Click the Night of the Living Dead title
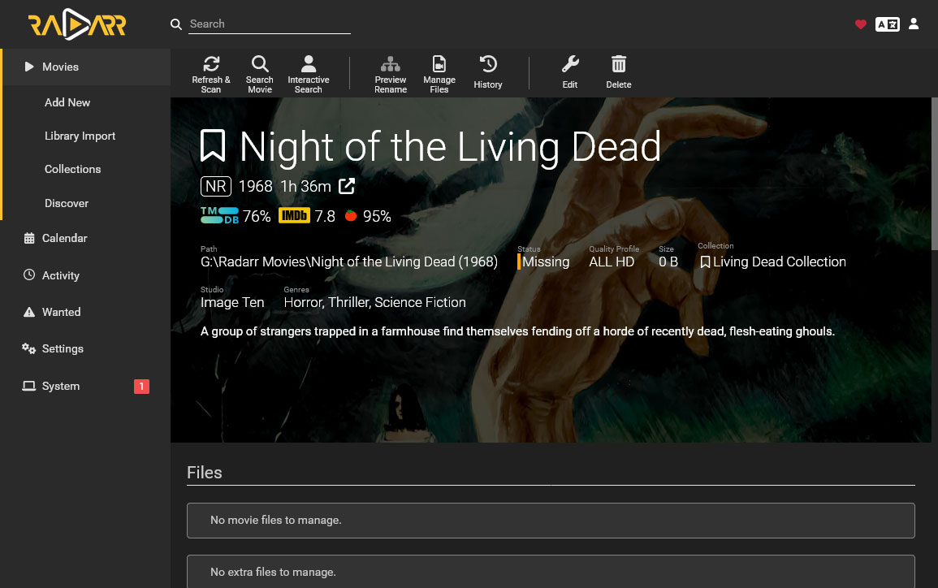Viewport: 938px width, 588px height. click(450, 146)
